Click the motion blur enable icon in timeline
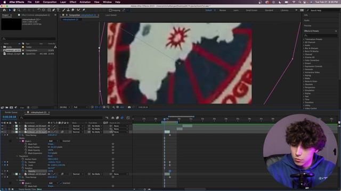This screenshot has width=341, height=191. (122, 118)
